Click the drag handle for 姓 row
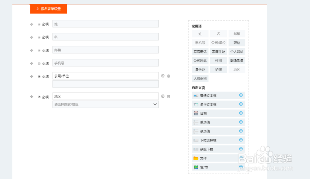The image size is (310, 179). 32,24
